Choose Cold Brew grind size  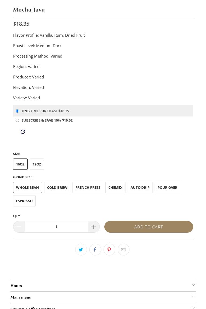click(57, 187)
